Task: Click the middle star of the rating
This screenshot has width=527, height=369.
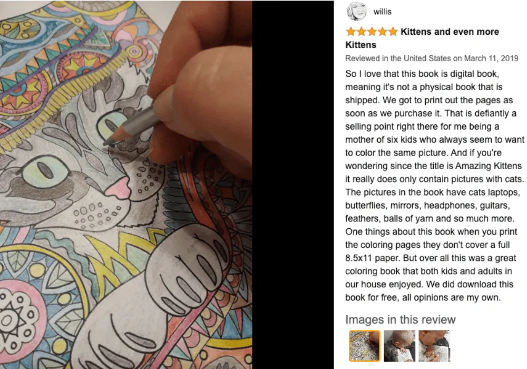Action: (x=372, y=32)
